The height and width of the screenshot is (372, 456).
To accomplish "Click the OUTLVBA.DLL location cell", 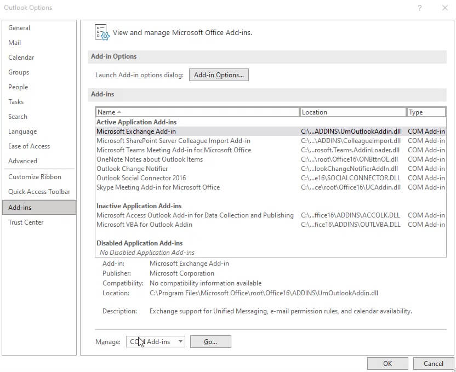I will point(351,225).
